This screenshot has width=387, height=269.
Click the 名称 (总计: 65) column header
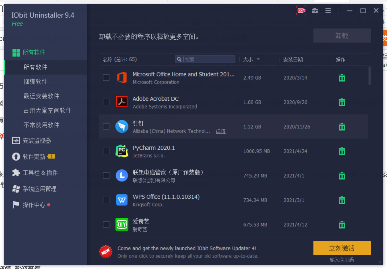(120, 59)
